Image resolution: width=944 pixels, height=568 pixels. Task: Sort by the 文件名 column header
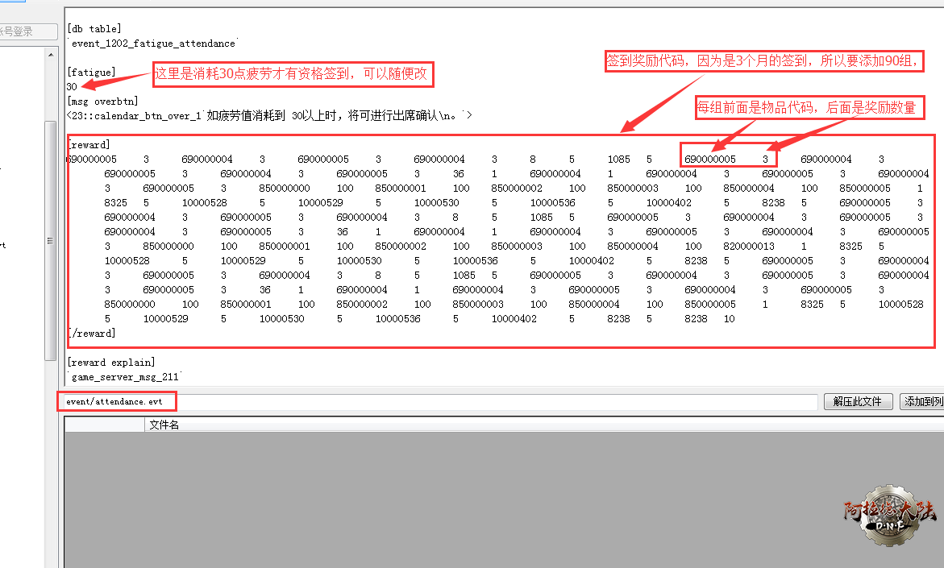click(164, 425)
